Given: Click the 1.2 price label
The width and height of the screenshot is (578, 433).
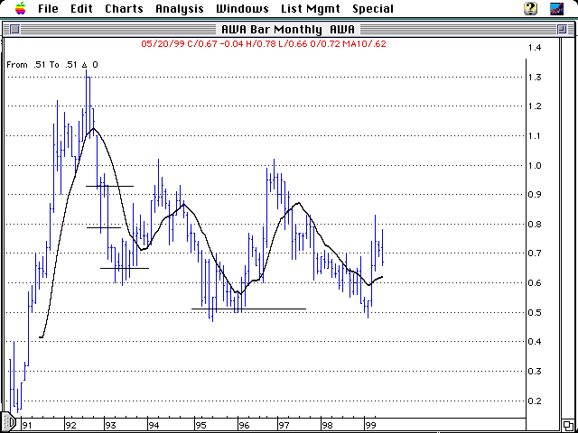Looking at the screenshot, I should (x=535, y=106).
